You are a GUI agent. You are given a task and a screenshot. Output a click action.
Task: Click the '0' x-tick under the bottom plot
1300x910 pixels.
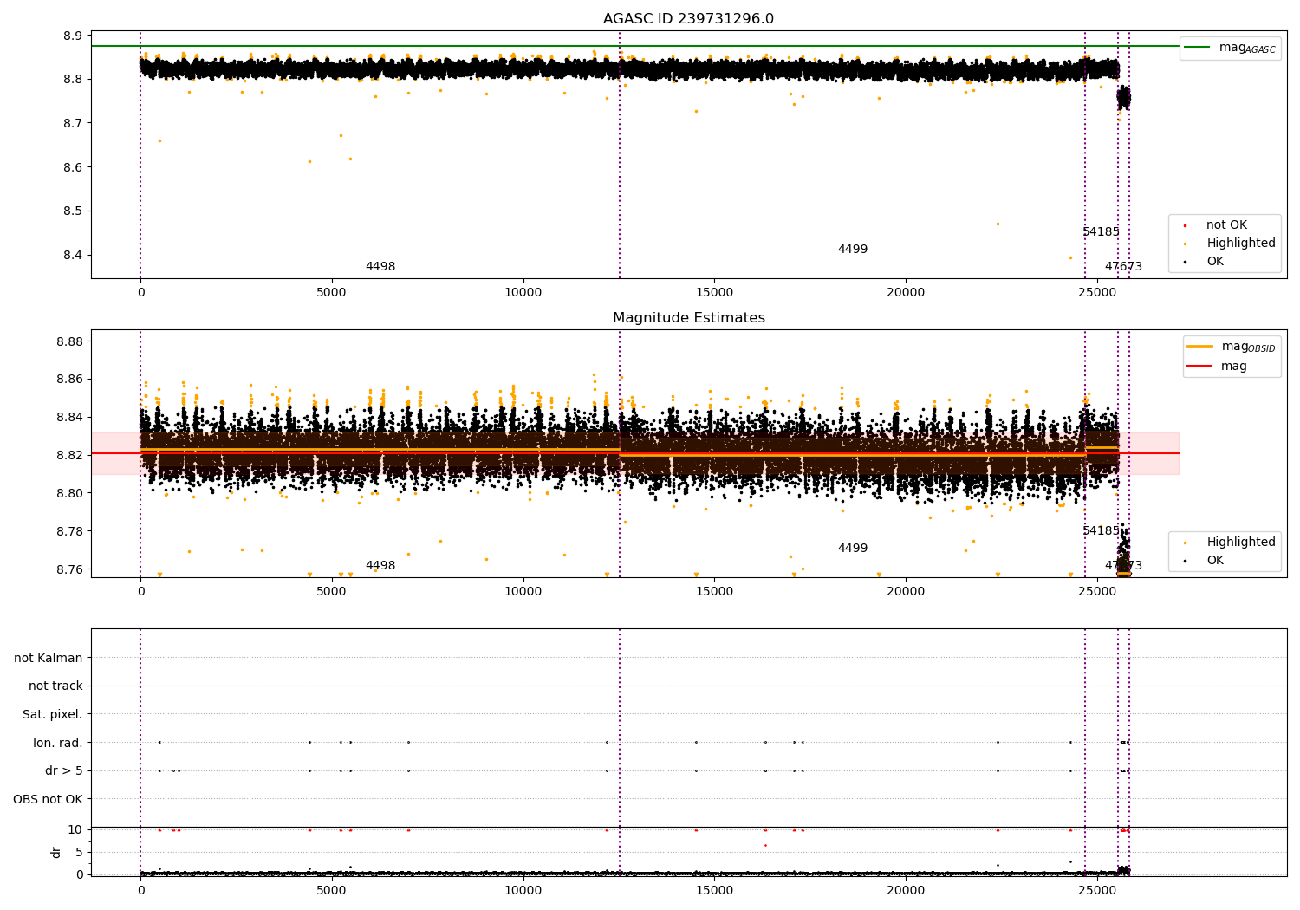pos(140,890)
